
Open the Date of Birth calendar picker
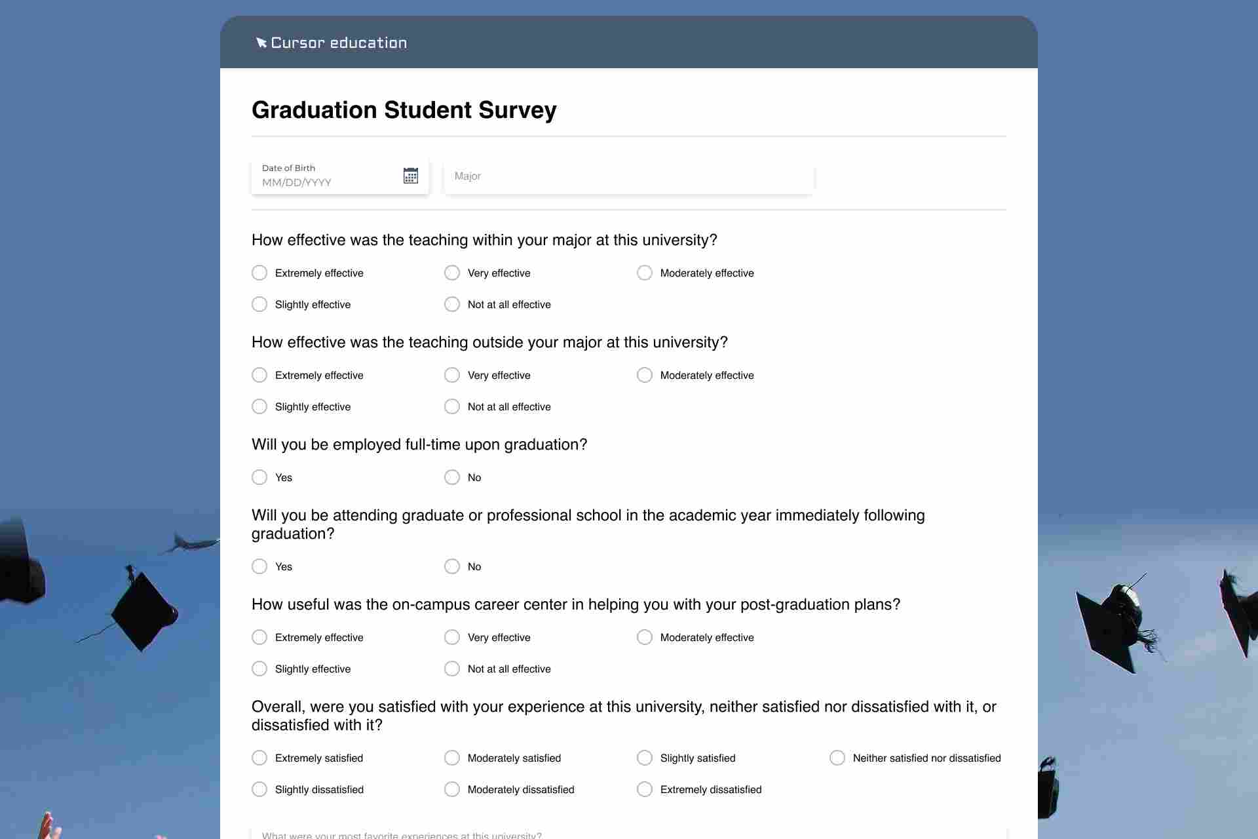411,176
